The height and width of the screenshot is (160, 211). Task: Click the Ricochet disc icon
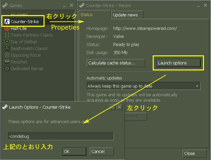[x=7, y=62]
